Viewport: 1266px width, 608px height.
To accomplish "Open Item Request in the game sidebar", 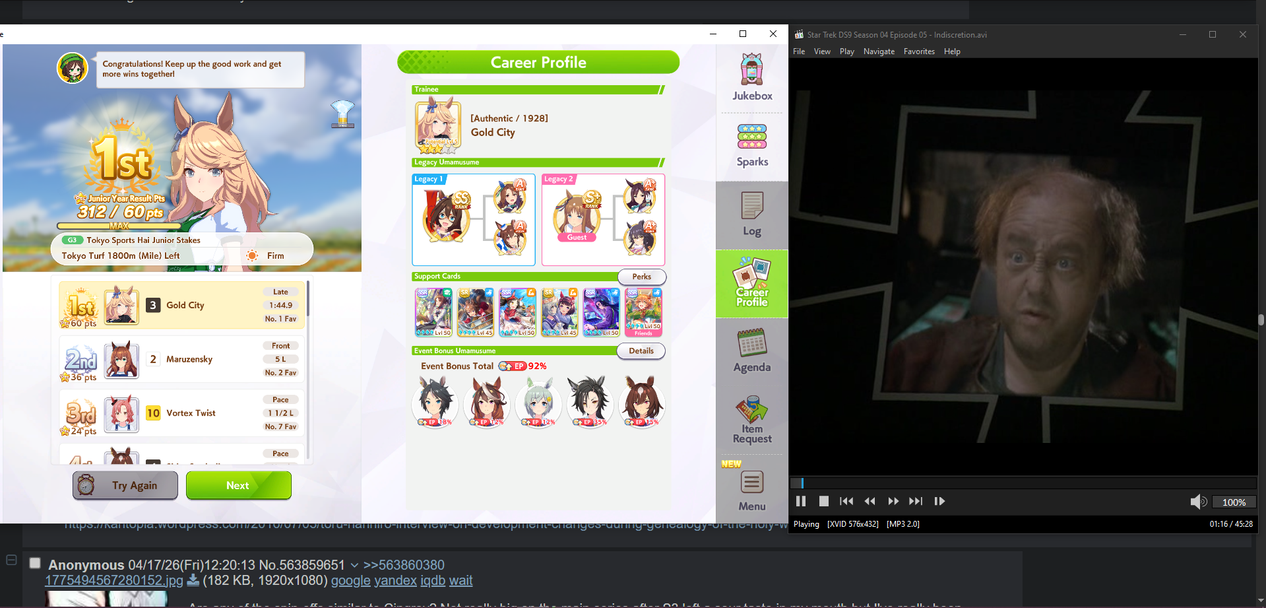I will pos(752,420).
